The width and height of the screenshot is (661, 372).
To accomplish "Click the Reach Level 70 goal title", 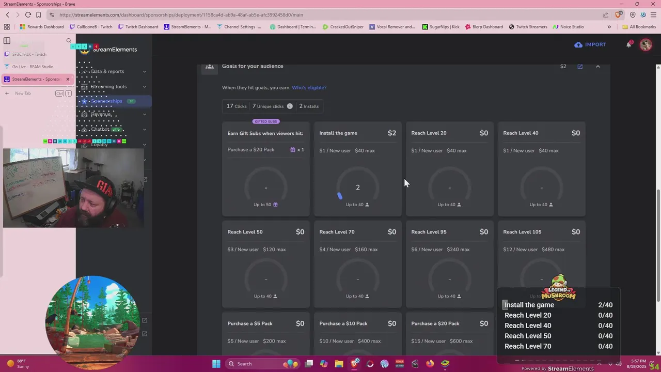I will [337, 231].
